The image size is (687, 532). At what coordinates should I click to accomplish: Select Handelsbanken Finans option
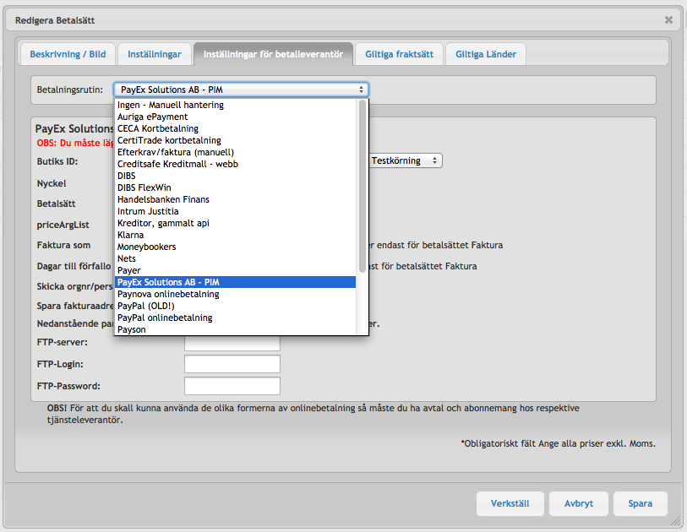(235, 199)
